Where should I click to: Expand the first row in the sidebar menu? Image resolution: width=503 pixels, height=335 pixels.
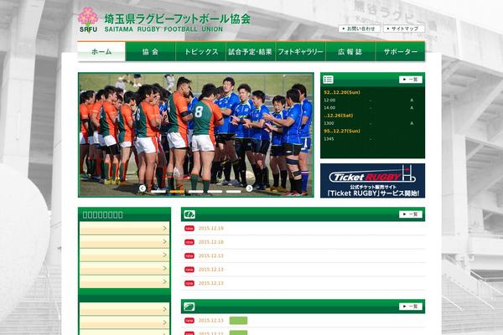124,229
